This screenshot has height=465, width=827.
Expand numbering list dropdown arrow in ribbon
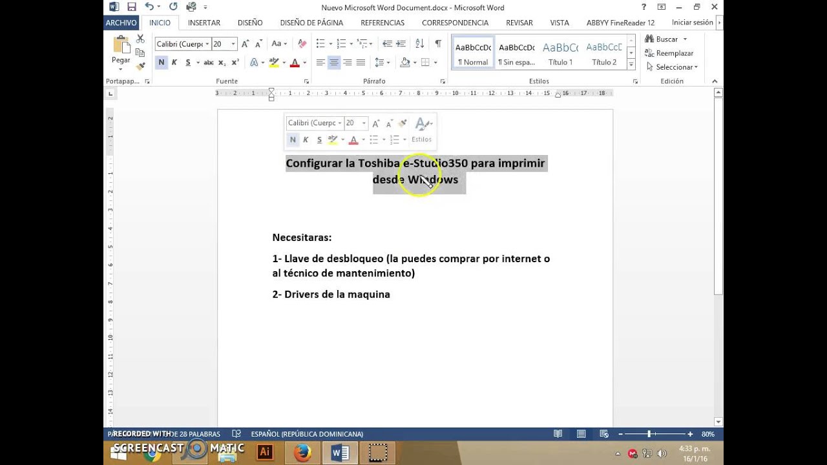point(351,44)
